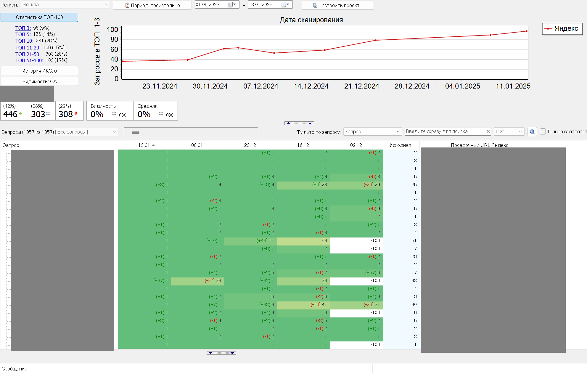This screenshot has height=374, width=587.
Task: Click the ТОП 21-50 statistic label
Action: 28,54
